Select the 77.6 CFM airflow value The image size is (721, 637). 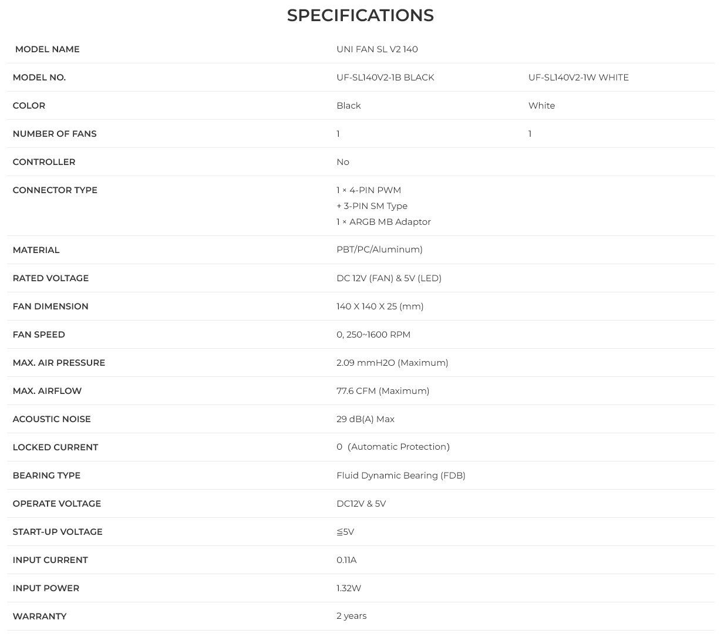[x=383, y=391]
